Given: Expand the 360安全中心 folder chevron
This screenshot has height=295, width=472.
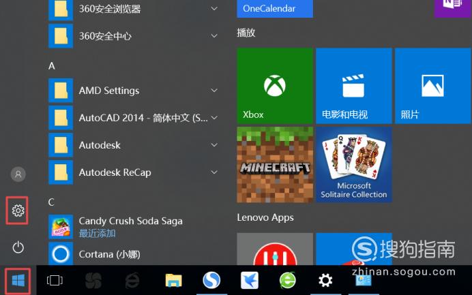Looking at the screenshot, I should click(x=214, y=36).
